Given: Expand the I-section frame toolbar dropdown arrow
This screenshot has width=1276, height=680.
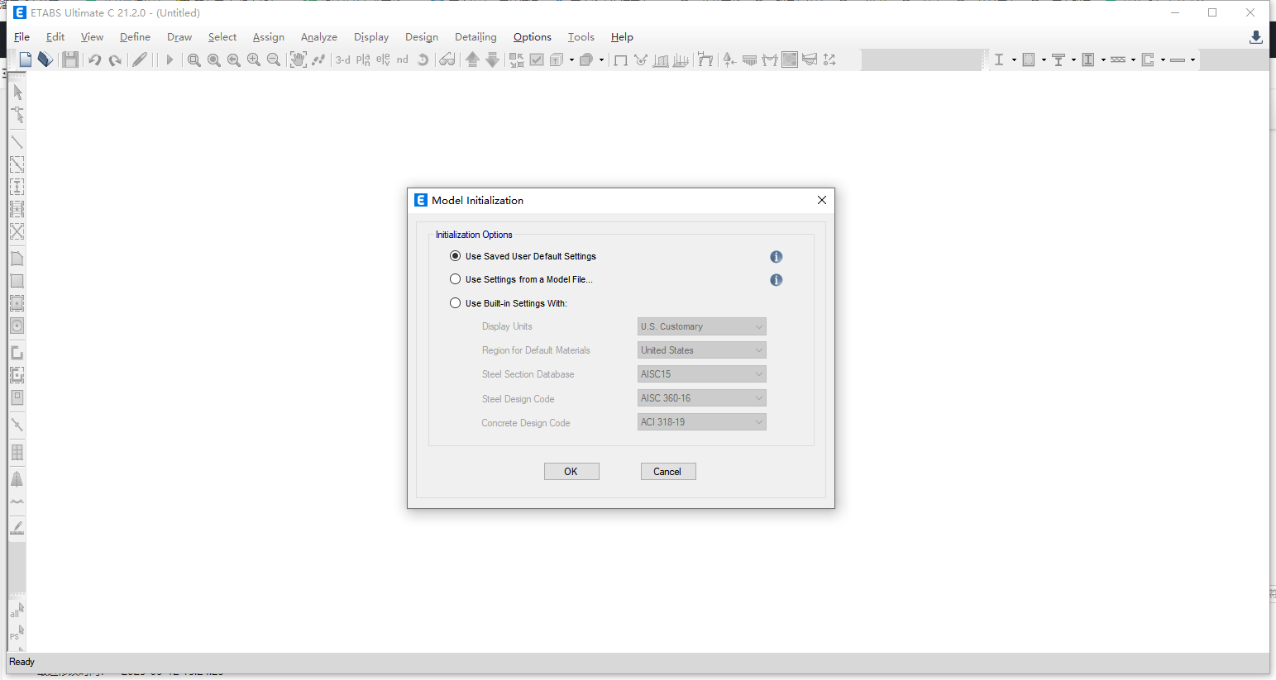Looking at the screenshot, I should tap(1014, 59).
